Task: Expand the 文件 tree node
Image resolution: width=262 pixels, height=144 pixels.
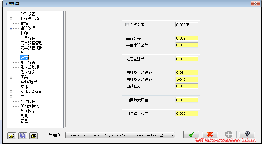Action: (x=11, y=97)
